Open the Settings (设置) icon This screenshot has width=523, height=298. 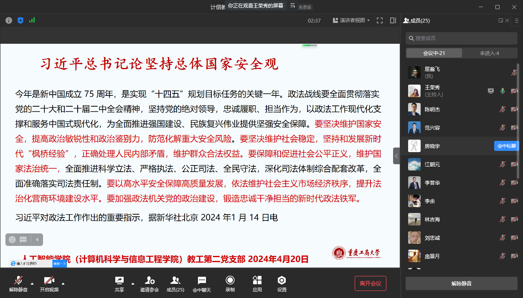[x=282, y=283]
